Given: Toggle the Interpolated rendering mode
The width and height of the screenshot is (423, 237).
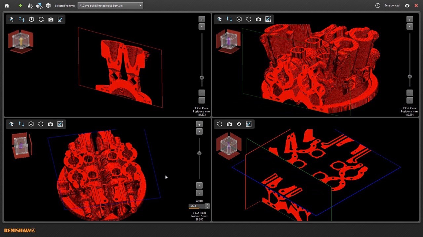Looking at the screenshot, I should click(x=392, y=6).
